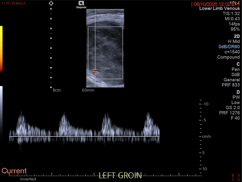Open the 'General' color flow setting
Viewport: 242px width, 182px height.
coord(232,80)
